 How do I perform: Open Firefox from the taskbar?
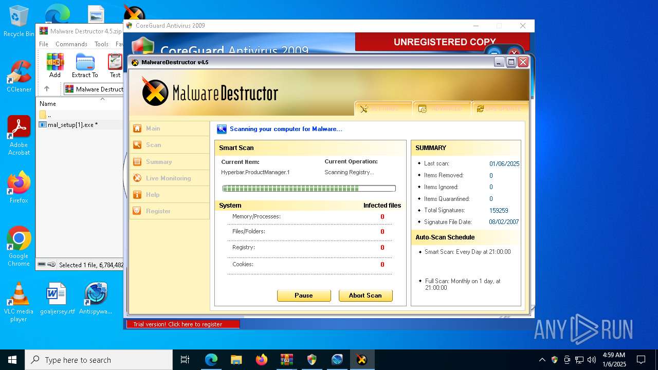pos(262,360)
